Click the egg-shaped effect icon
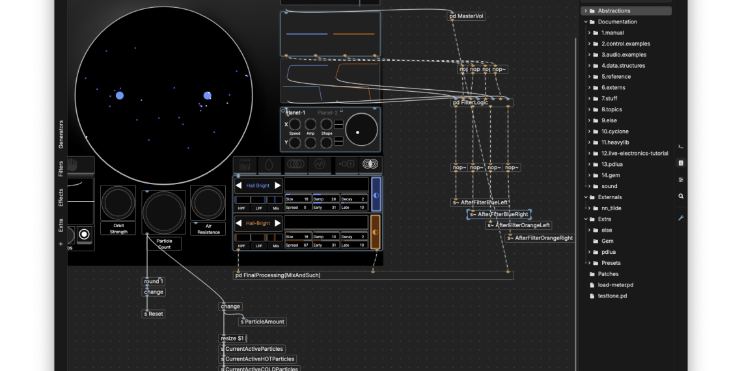The height and width of the screenshot is (371, 742). click(270, 165)
